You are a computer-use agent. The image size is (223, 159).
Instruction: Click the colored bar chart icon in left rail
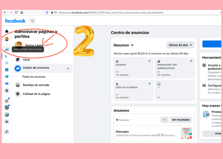pyautogui.click(x=7, y=70)
